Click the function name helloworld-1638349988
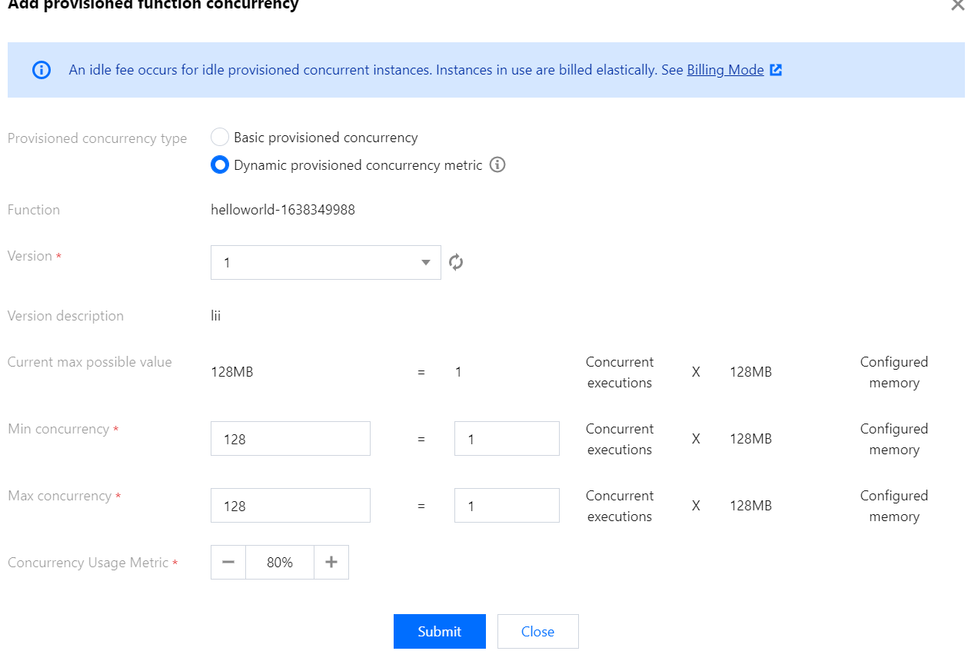Viewport: 978px width, 671px height. click(283, 210)
